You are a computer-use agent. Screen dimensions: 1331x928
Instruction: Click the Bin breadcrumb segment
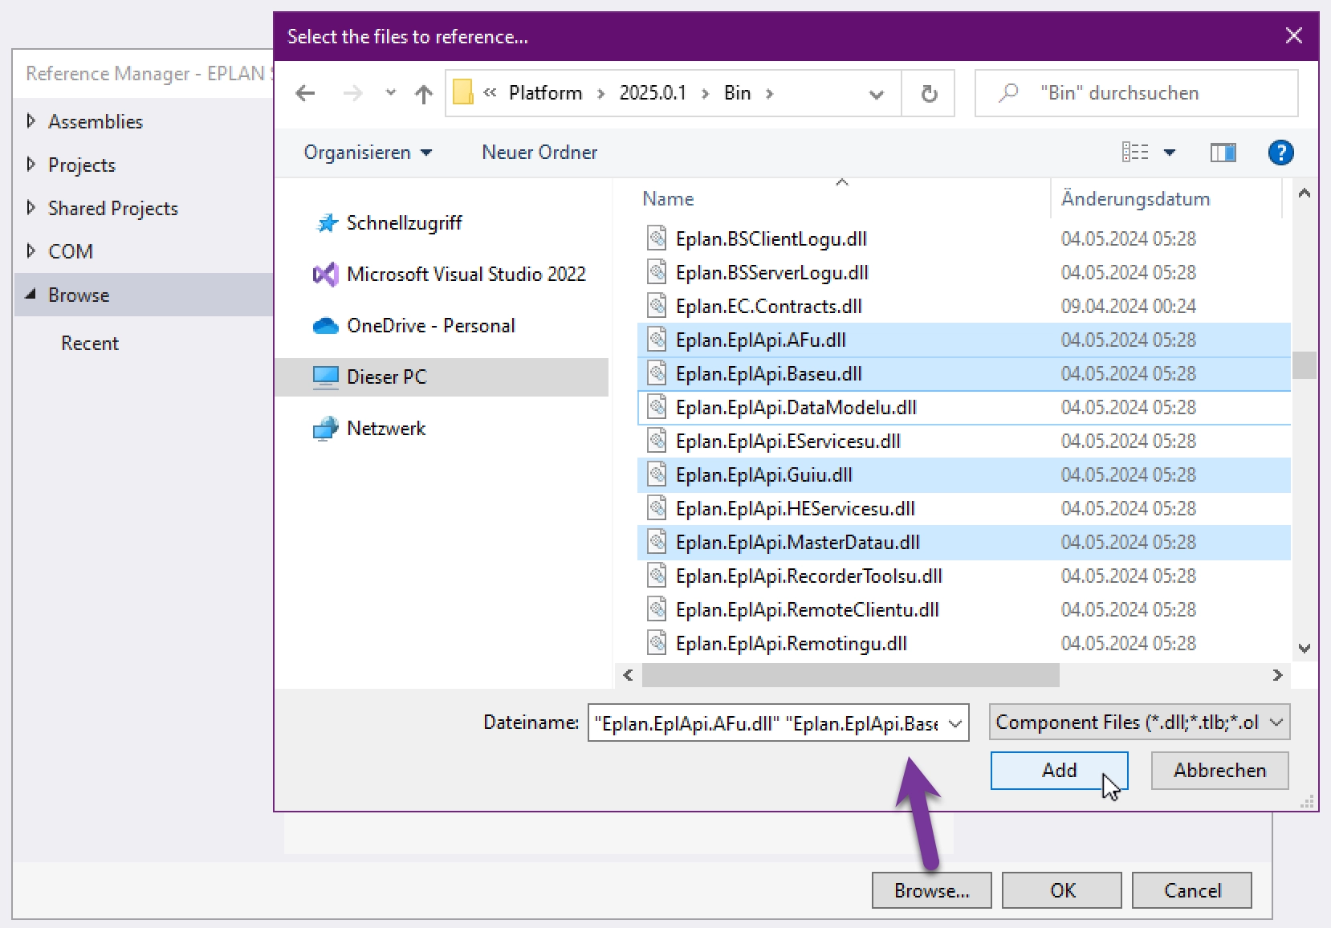pos(737,93)
